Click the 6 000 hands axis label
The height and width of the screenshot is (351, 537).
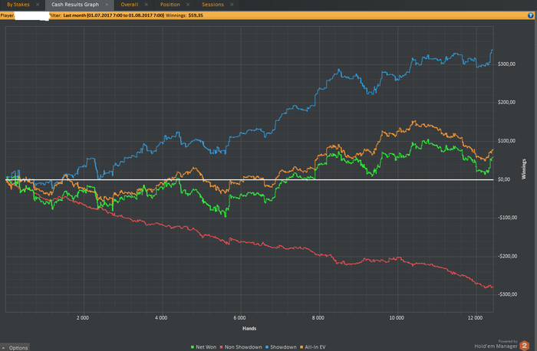coord(239,318)
